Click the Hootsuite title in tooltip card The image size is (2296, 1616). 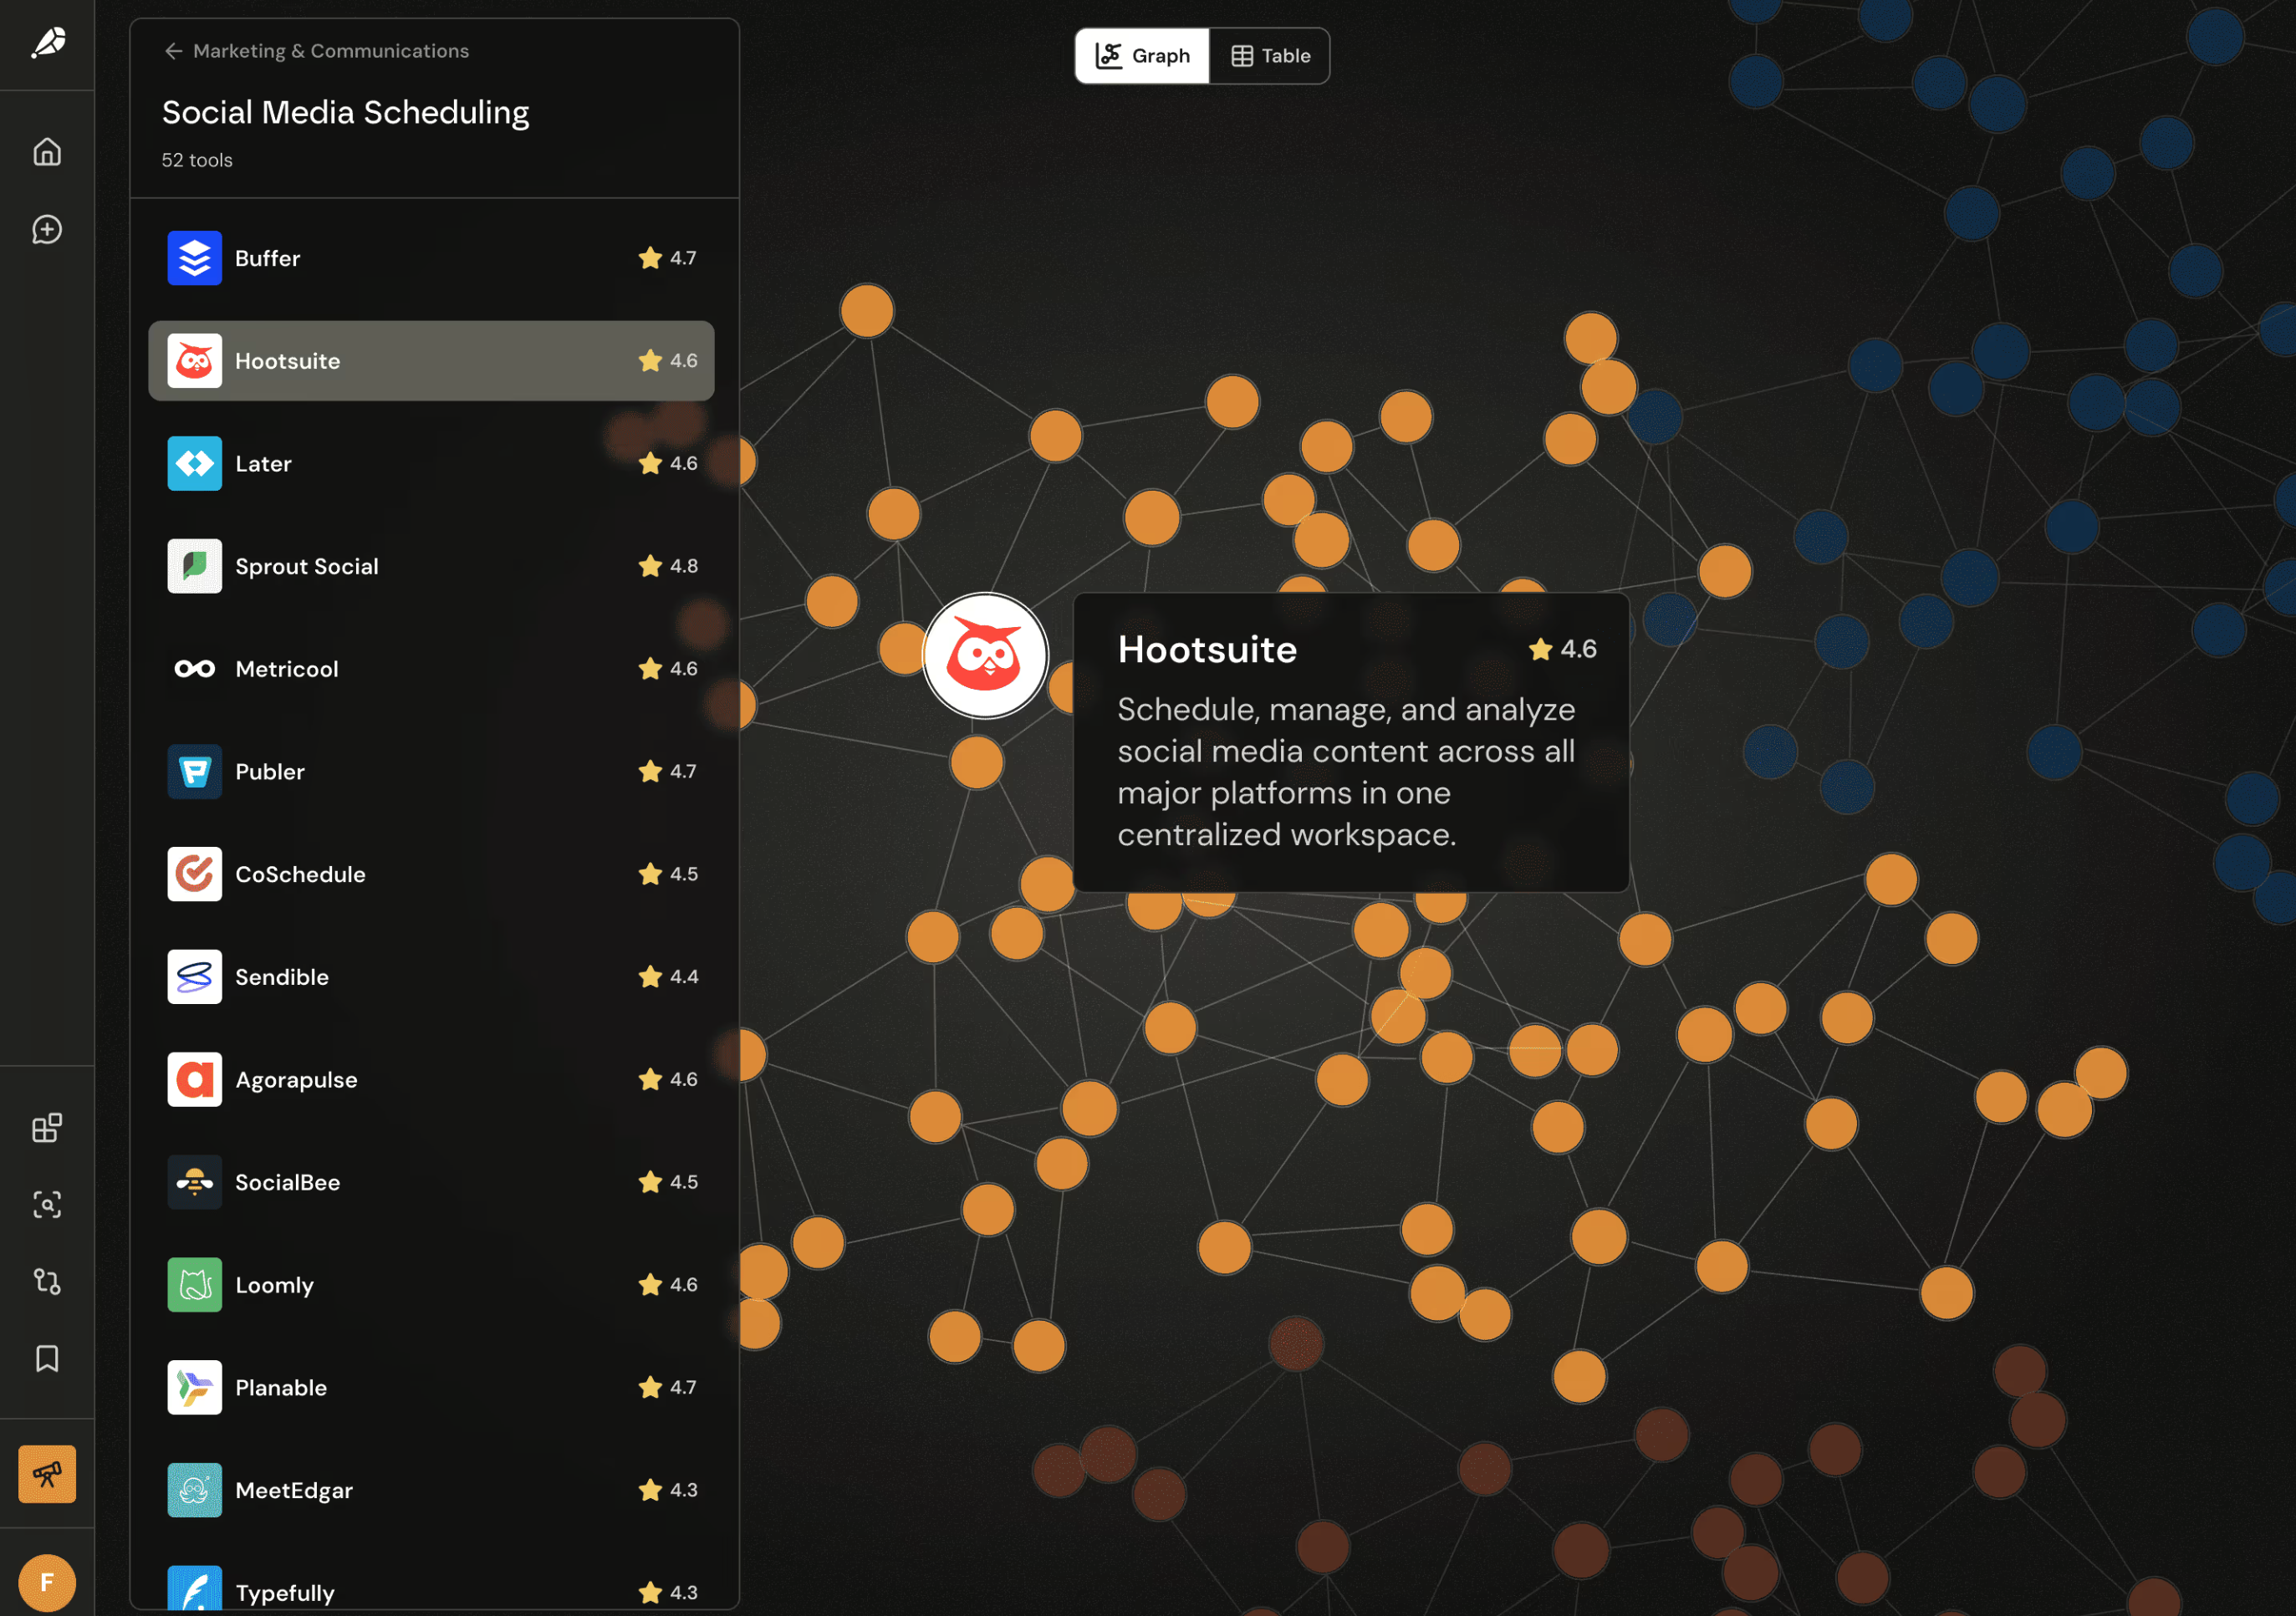pyautogui.click(x=1207, y=650)
